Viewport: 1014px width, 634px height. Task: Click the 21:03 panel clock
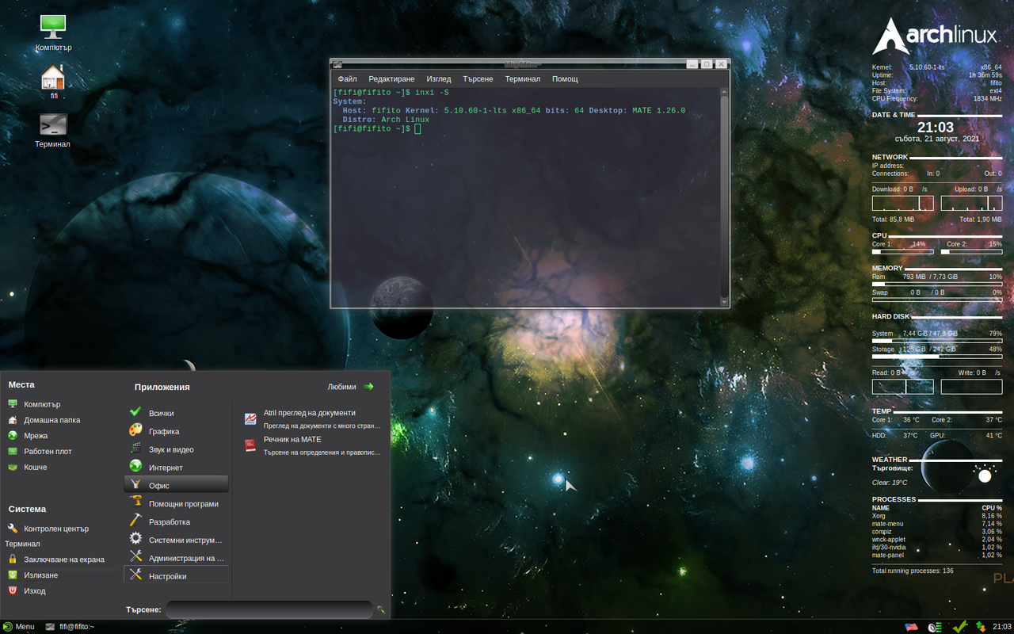1002,627
